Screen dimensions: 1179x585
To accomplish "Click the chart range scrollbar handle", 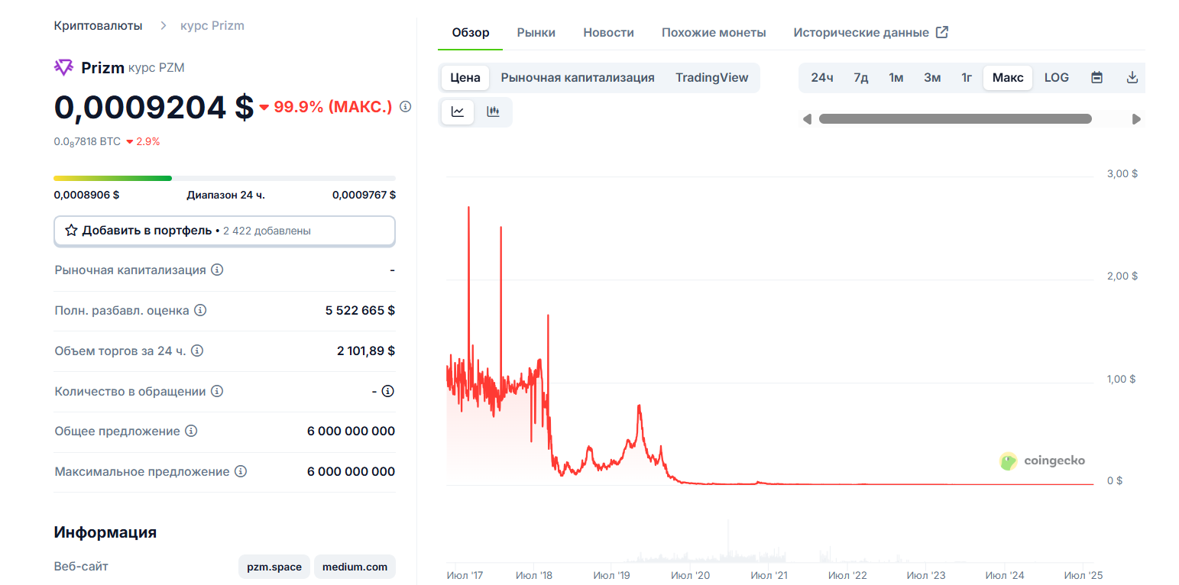I will click(954, 119).
